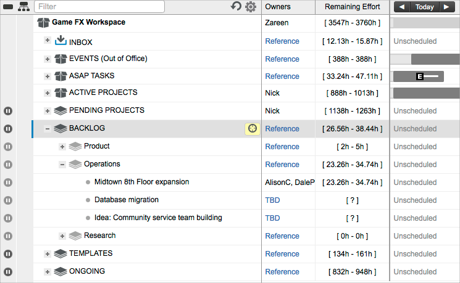Click the undo arrow icon beside filter
Image resolution: width=460 pixels, height=283 pixels.
236,7
